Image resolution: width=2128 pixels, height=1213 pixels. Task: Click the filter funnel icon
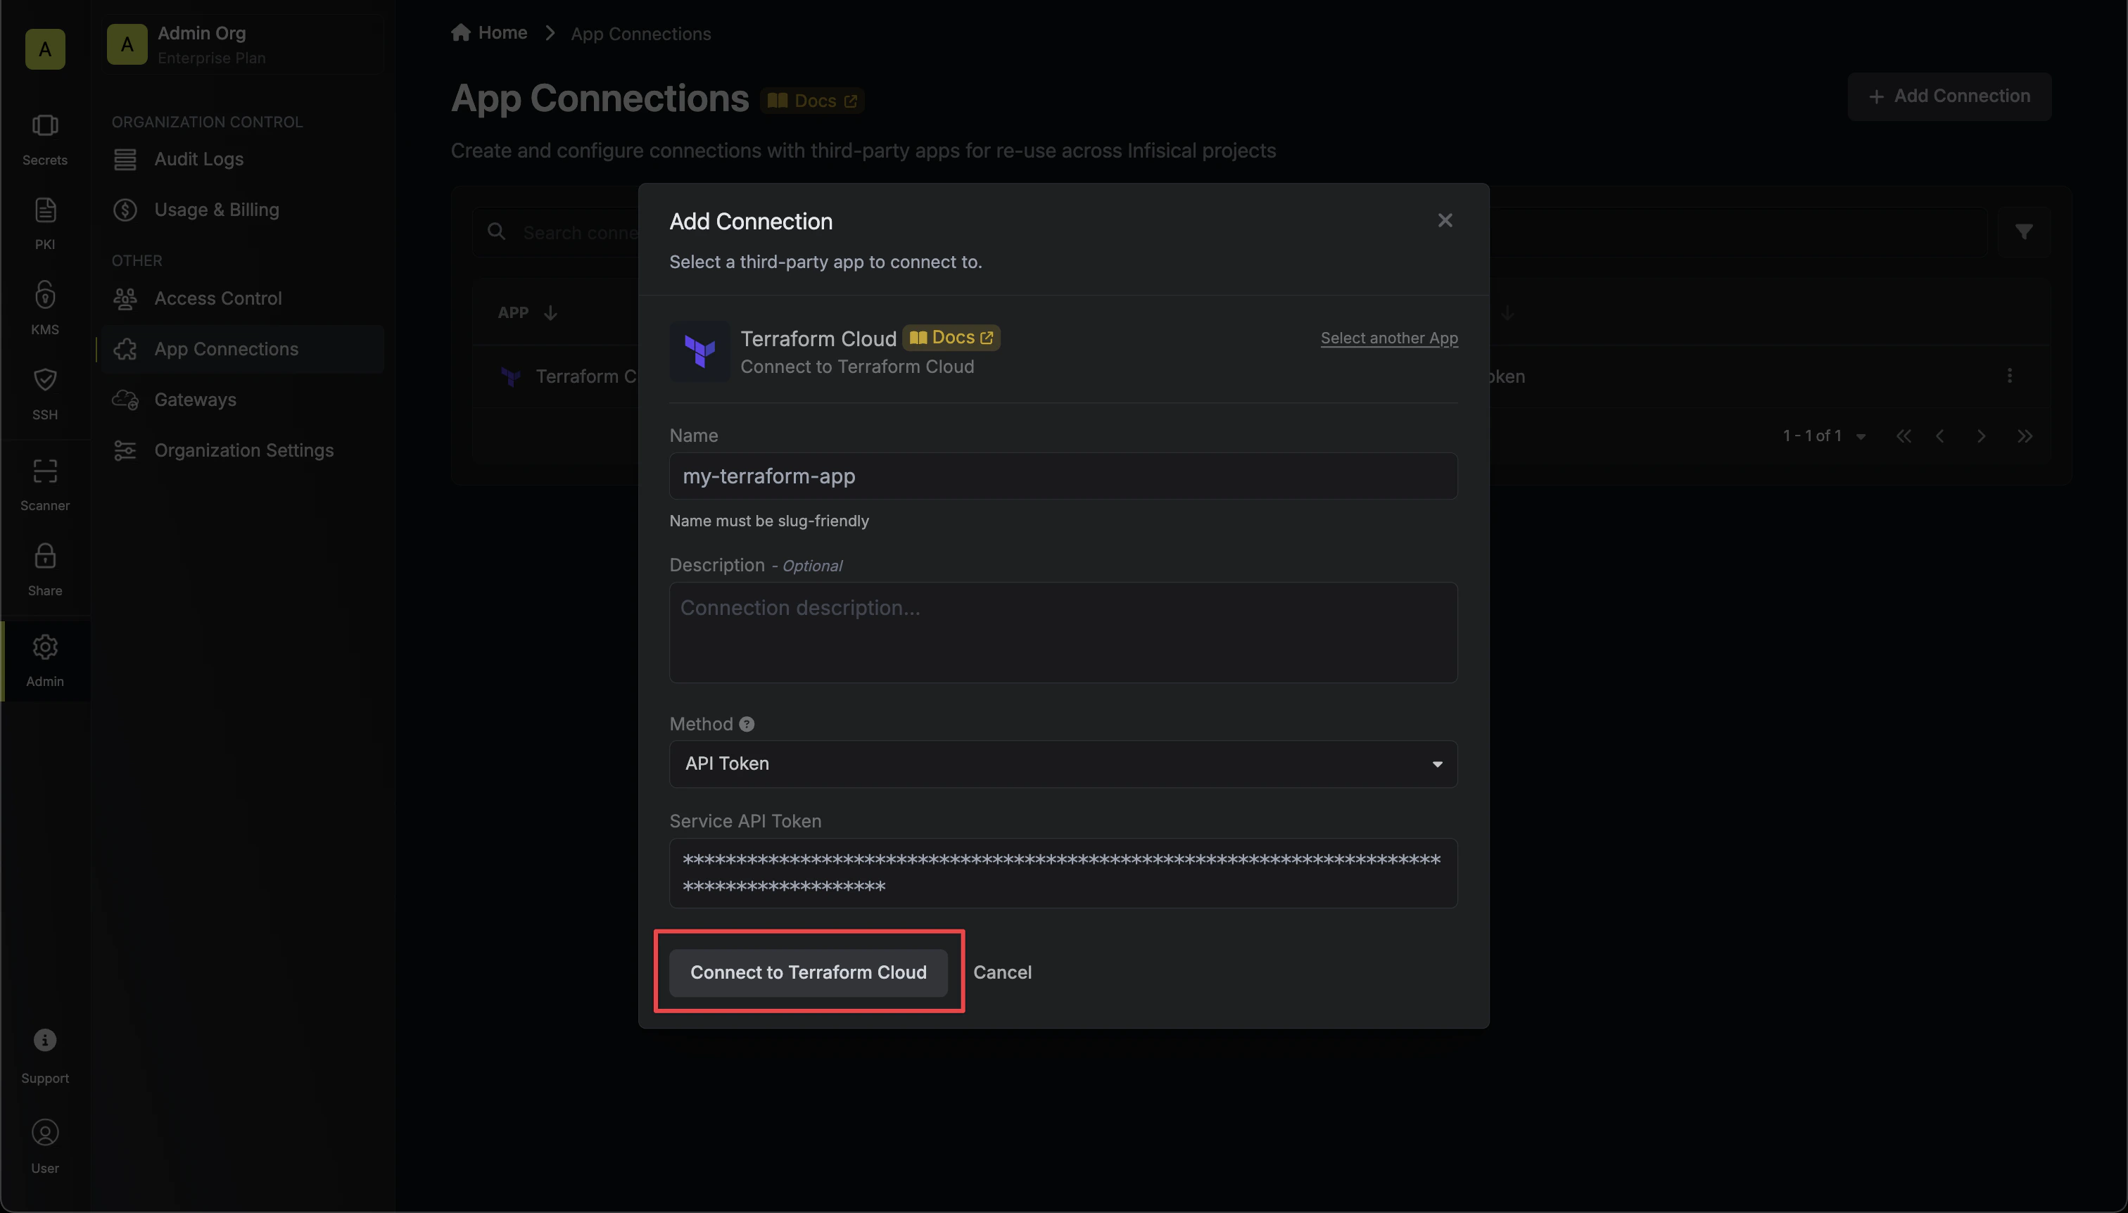coord(2024,231)
